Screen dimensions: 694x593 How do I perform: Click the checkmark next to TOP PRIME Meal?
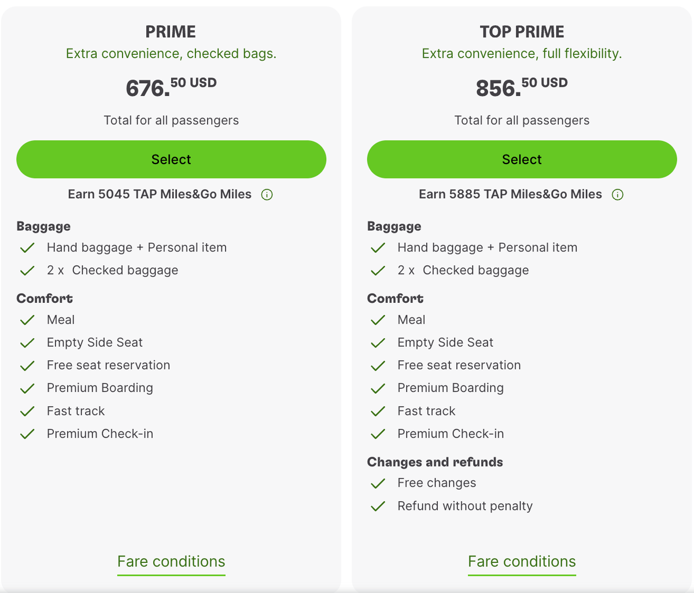click(x=378, y=320)
